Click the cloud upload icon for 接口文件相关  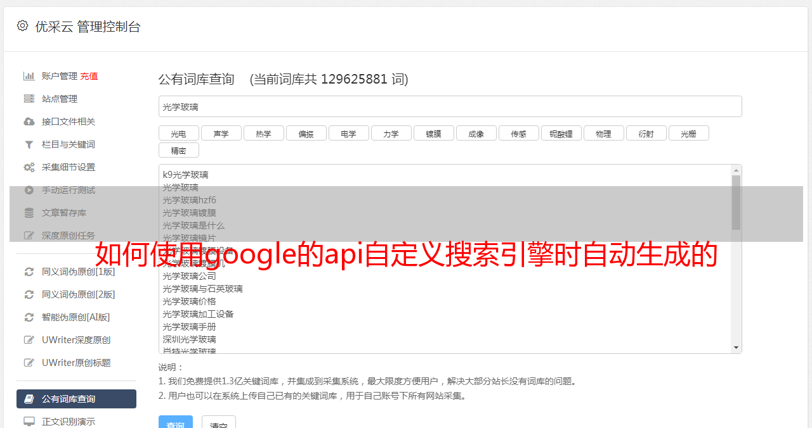point(29,122)
